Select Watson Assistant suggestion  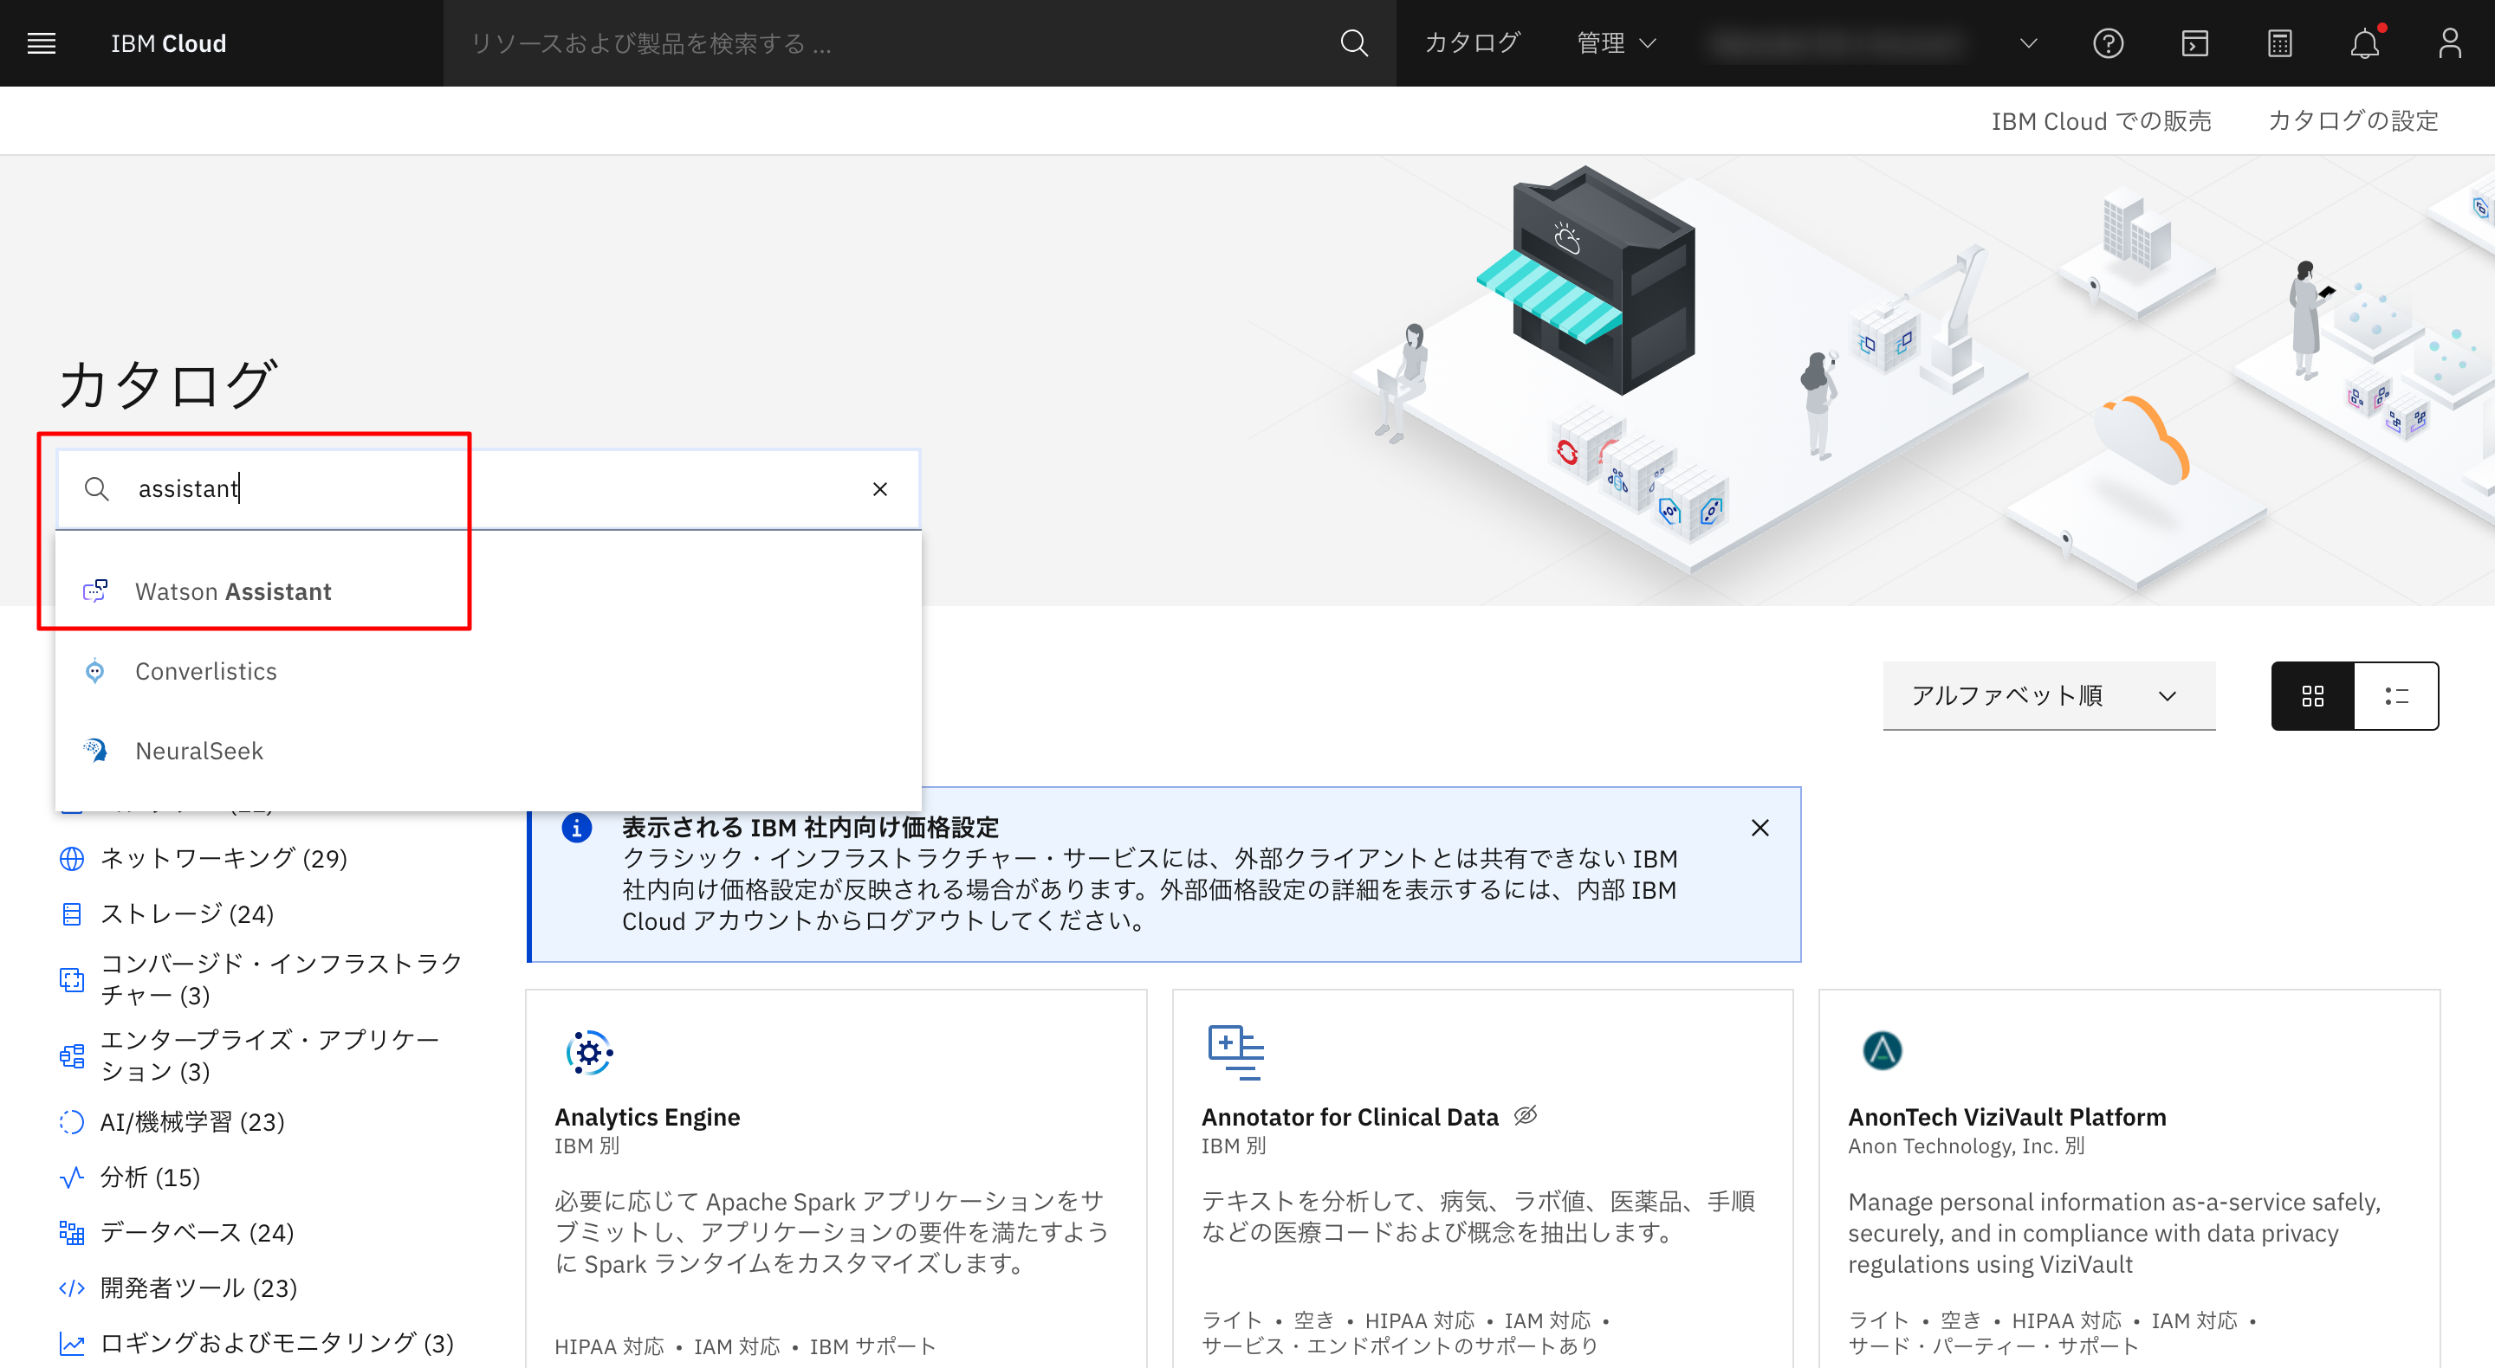coord(233,591)
